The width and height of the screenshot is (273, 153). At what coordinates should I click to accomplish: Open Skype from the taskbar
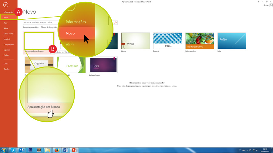[13, 150]
